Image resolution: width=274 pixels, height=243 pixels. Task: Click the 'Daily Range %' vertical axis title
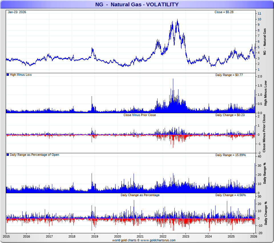pos(265,173)
